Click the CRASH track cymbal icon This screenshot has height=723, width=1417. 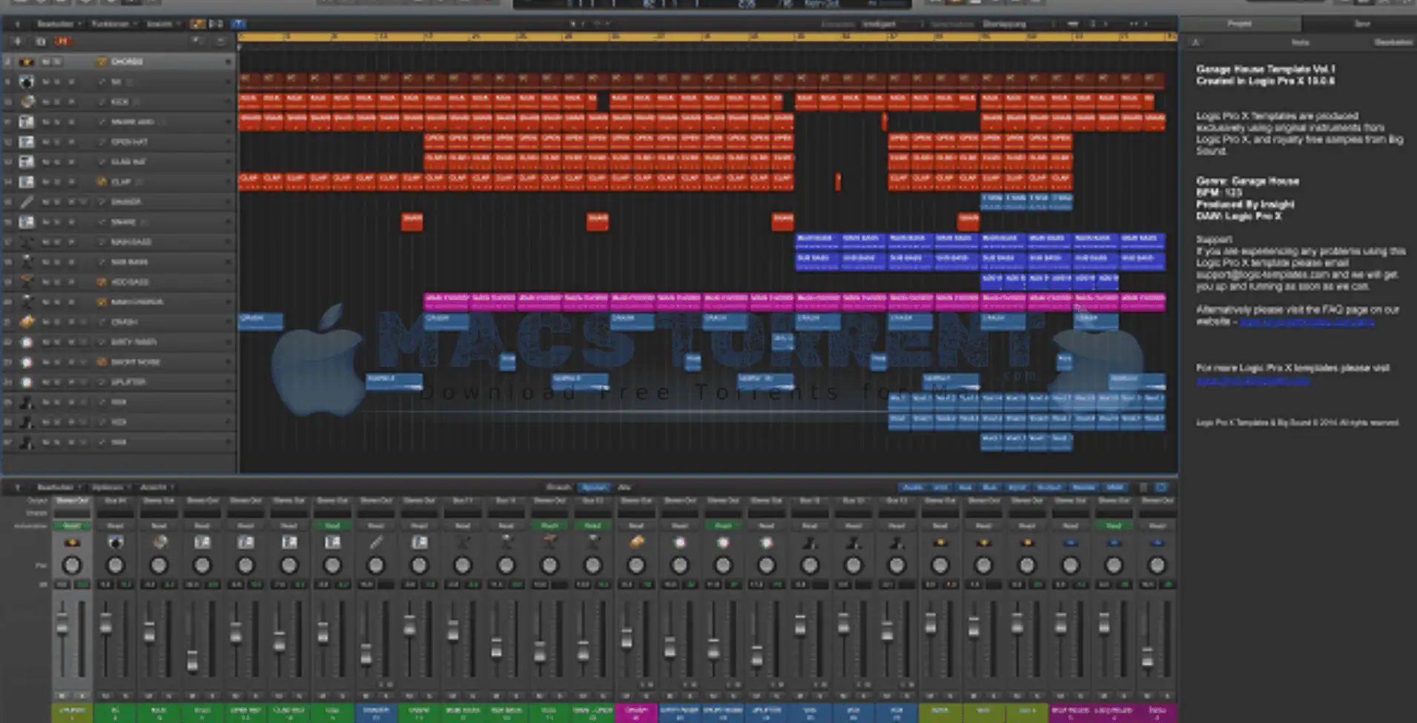click(x=27, y=321)
